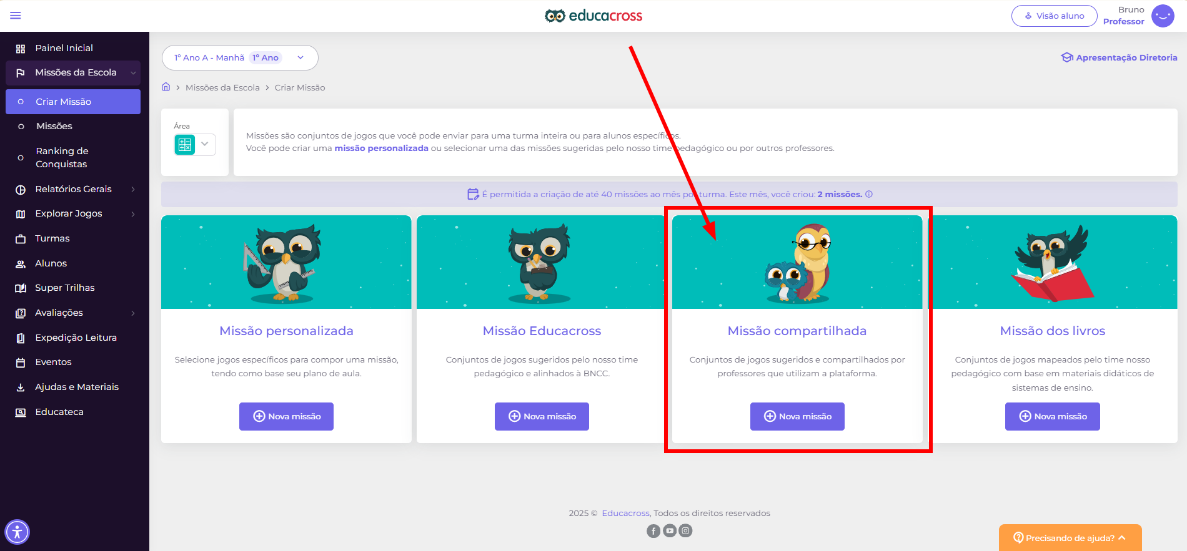Collapse the Missões da Escola menu

coord(133,73)
